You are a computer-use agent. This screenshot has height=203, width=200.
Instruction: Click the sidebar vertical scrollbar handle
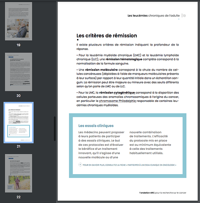point(55,129)
